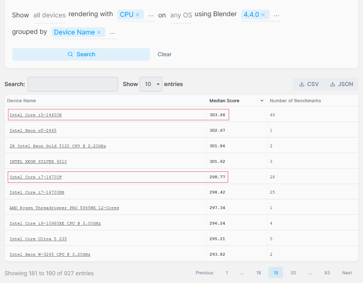Go to the Previous page

[204, 272]
